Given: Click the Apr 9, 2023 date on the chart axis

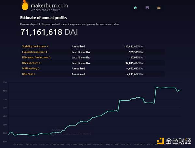Looking at the screenshot, I should [x=18, y=144].
